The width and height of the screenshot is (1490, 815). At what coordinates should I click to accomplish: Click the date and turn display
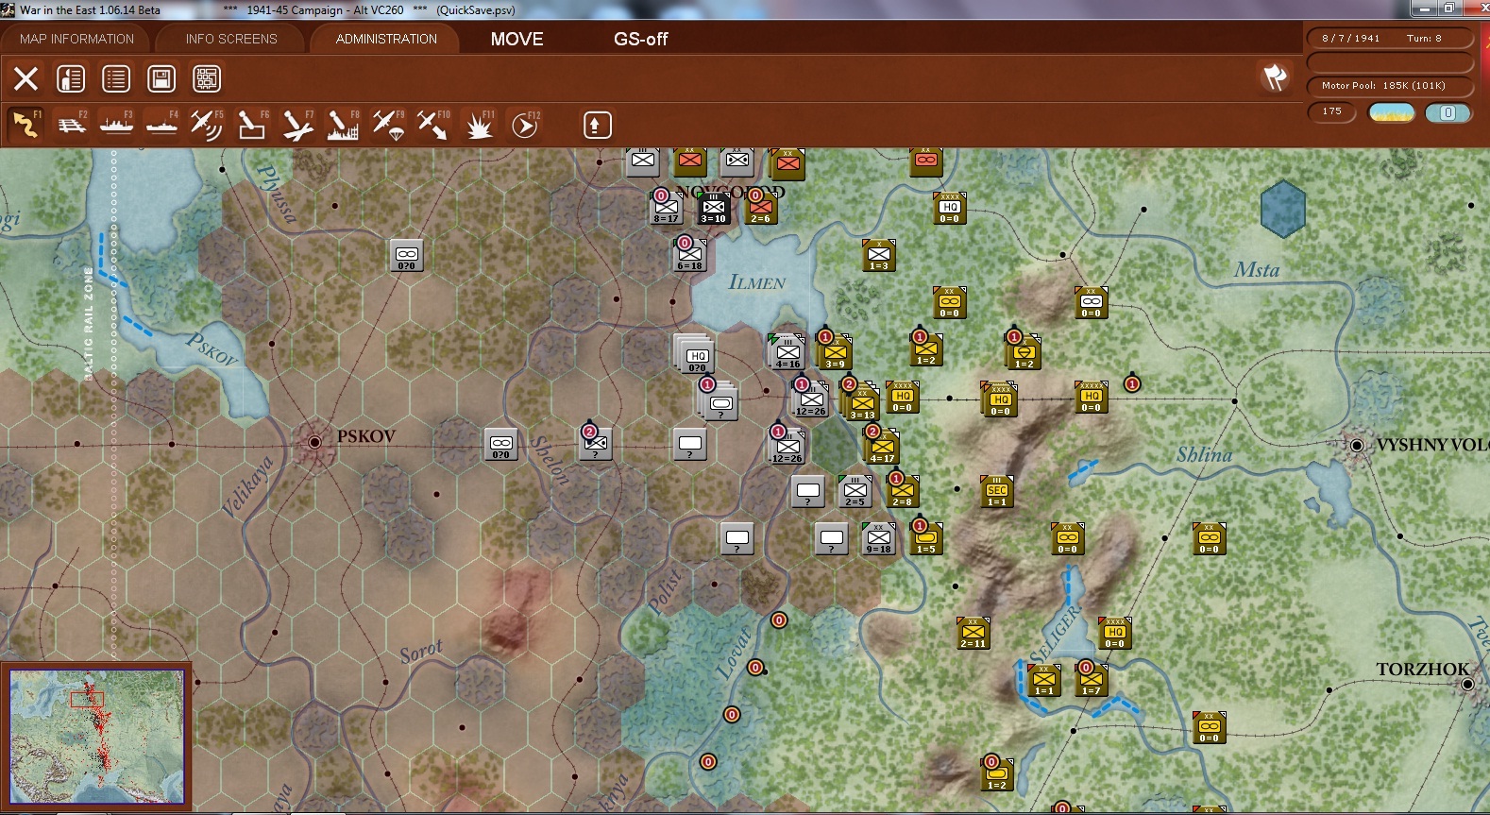click(x=1390, y=39)
